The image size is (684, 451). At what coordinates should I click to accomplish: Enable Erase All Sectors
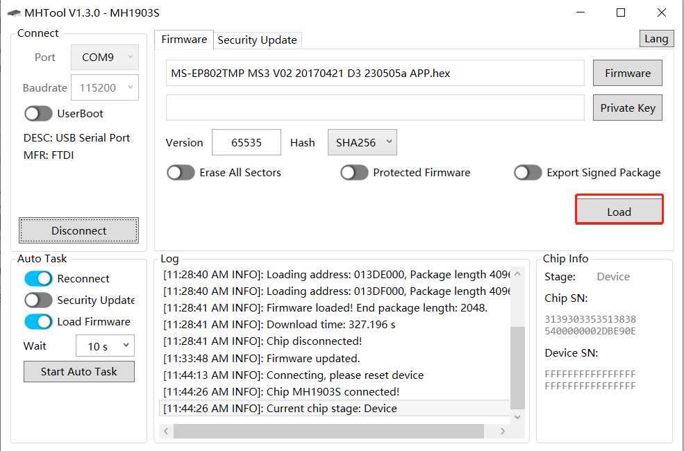(181, 173)
